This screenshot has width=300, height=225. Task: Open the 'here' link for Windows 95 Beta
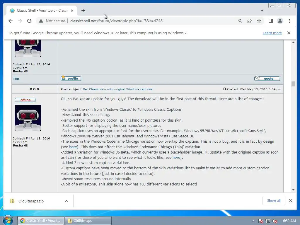pyautogui.click(x=176, y=157)
